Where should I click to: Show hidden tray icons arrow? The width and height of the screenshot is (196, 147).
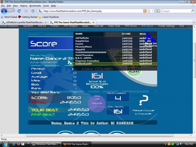tap(165, 144)
